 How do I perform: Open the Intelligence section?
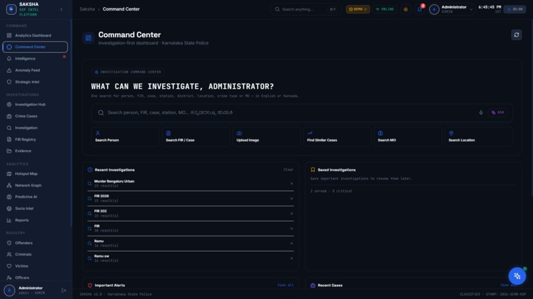pyautogui.click(x=35, y=58)
